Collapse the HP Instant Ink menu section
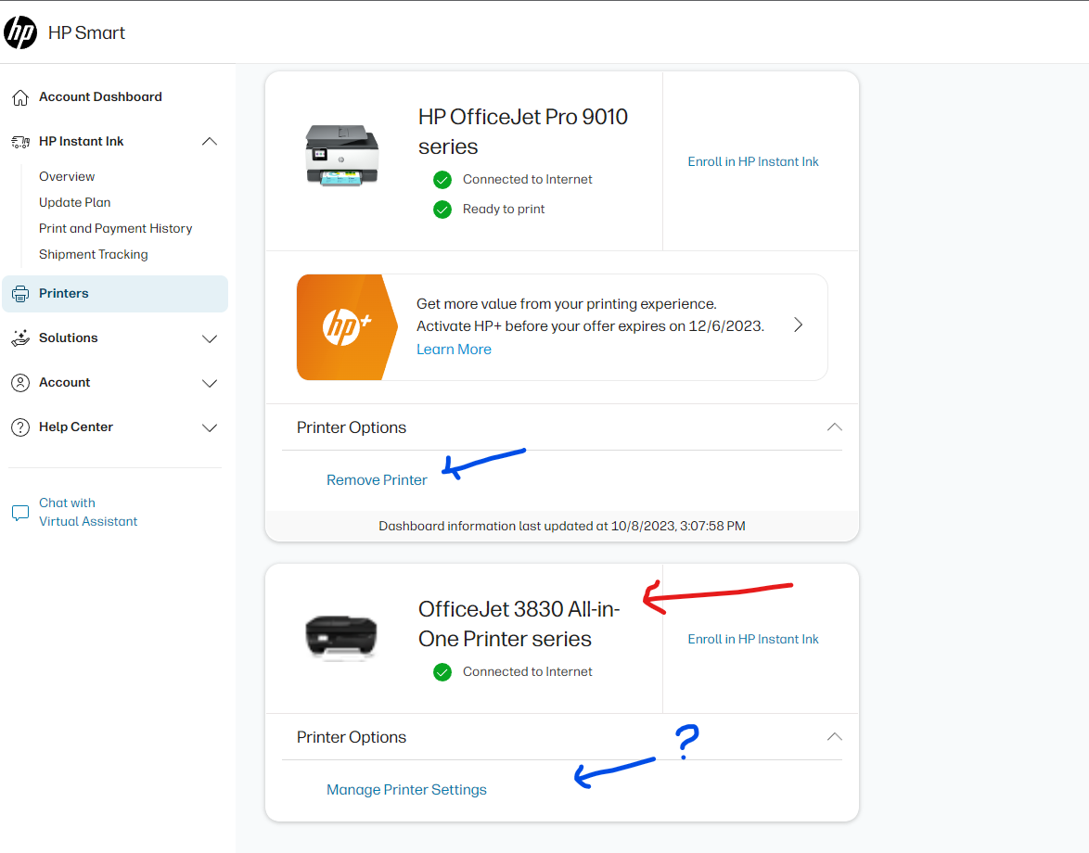 (x=210, y=142)
